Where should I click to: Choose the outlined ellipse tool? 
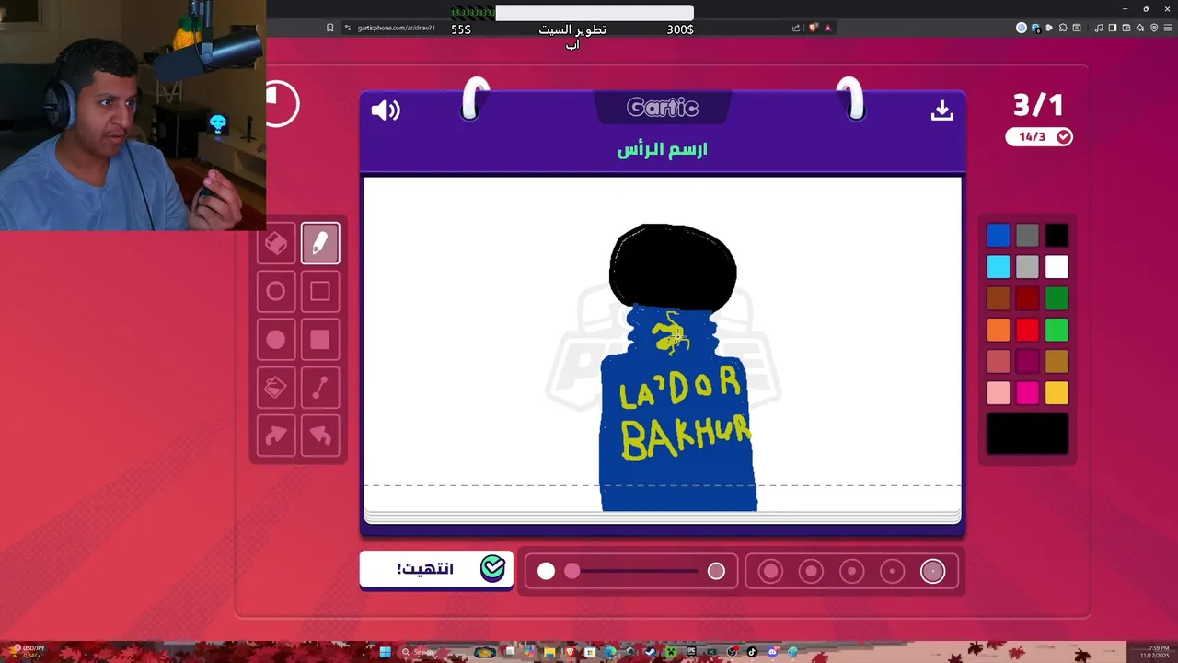click(x=276, y=292)
